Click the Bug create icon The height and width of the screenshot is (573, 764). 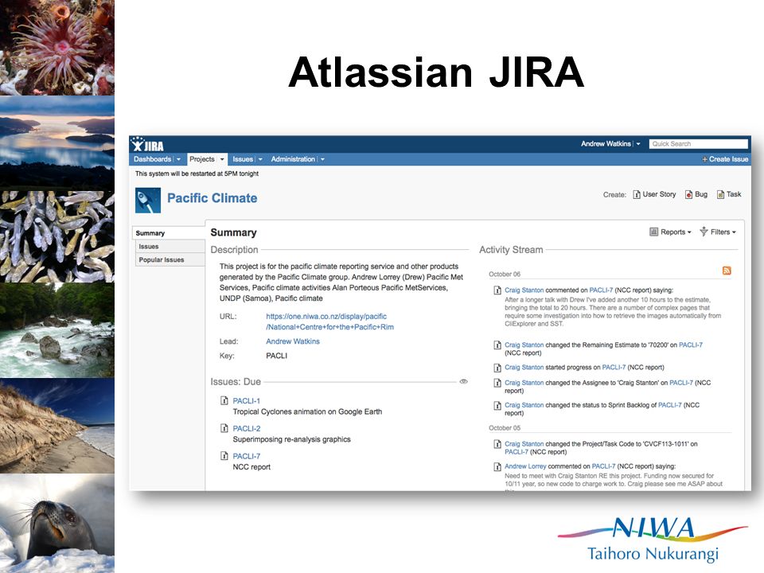pyautogui.click(x=688, y=194)
